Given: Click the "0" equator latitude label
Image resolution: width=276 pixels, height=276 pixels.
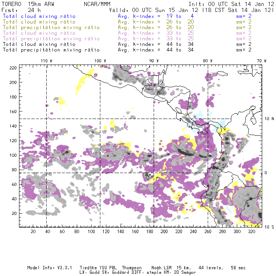Looking at the screenshot, I should [x=266, y=173].
